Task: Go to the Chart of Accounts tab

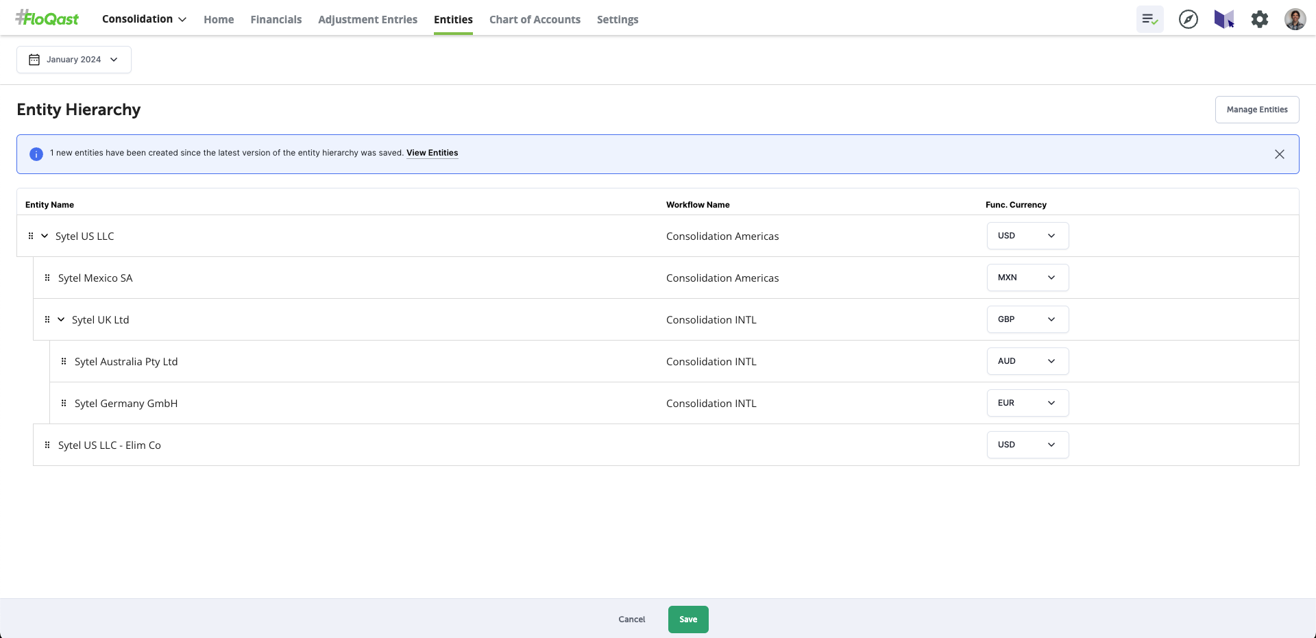Action: 535,20
